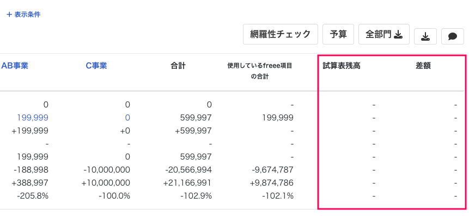This screenshot has height=216, width=469.
Task: Click the +199,999 cell under AB事業
Action: (x=30, y=131)
